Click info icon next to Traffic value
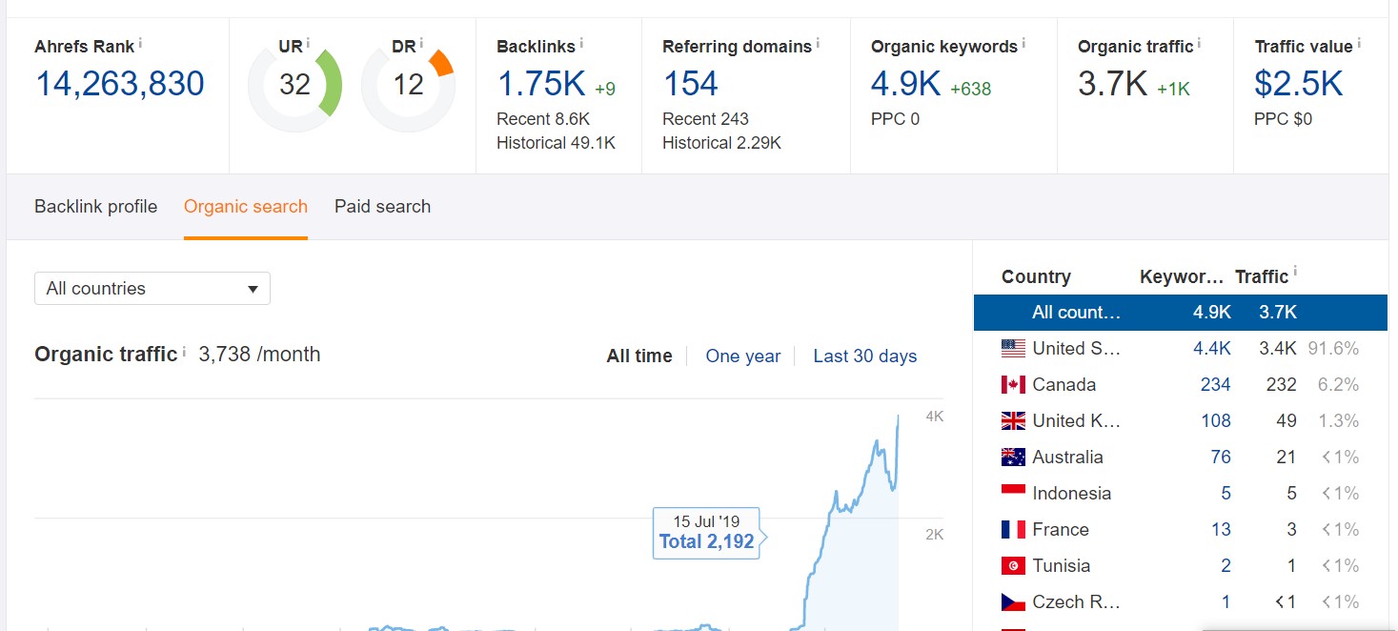The height and width of the screenshot is (631, 1398). pos(1359,44)
